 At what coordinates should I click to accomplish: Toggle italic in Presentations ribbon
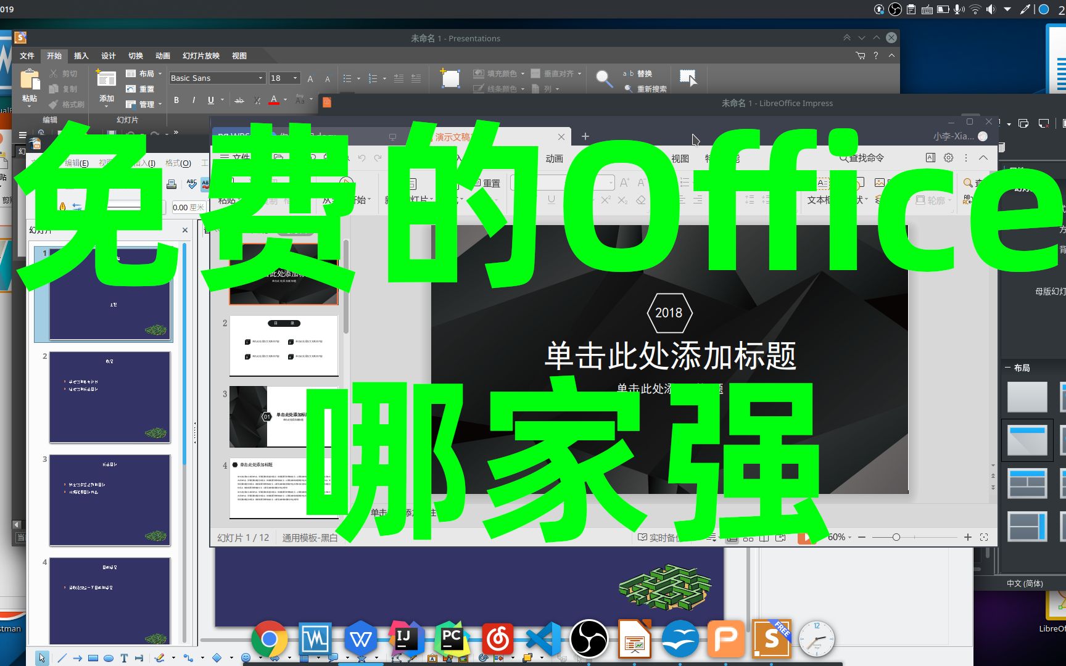click(194, 100)
